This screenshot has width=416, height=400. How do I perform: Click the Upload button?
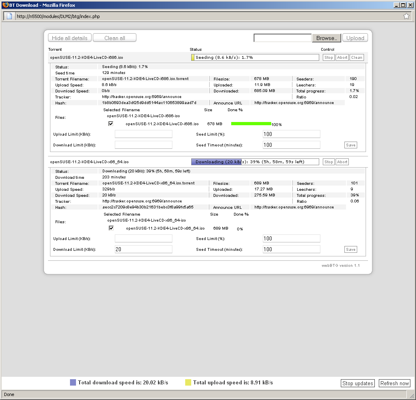pos(355,38)
